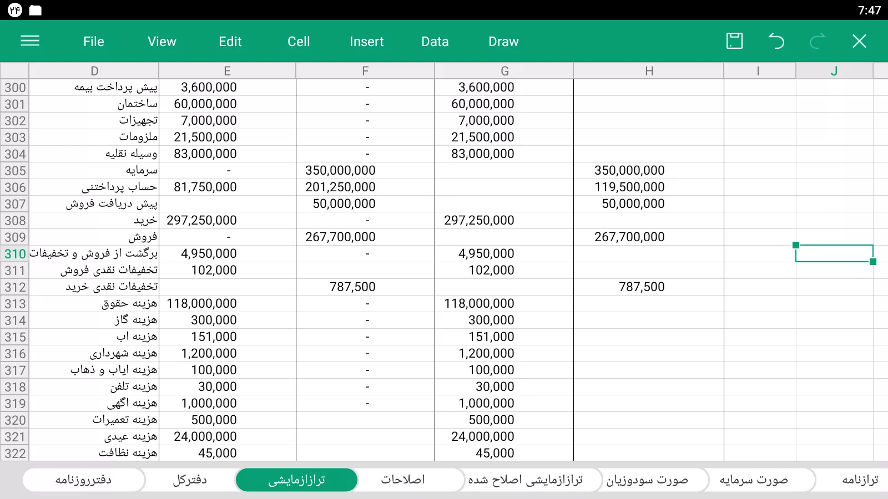Image resolution: width=888 pixels, height=499 pixels.
Task: Switch to the اصلاحات sheet tab
Action: [403, 480]
